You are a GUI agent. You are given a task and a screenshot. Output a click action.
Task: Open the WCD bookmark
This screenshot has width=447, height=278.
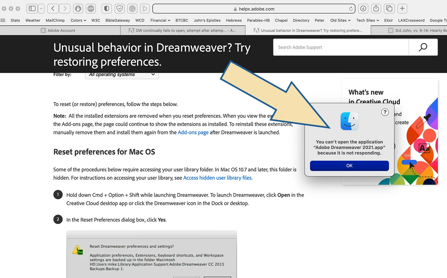point(140,20)
